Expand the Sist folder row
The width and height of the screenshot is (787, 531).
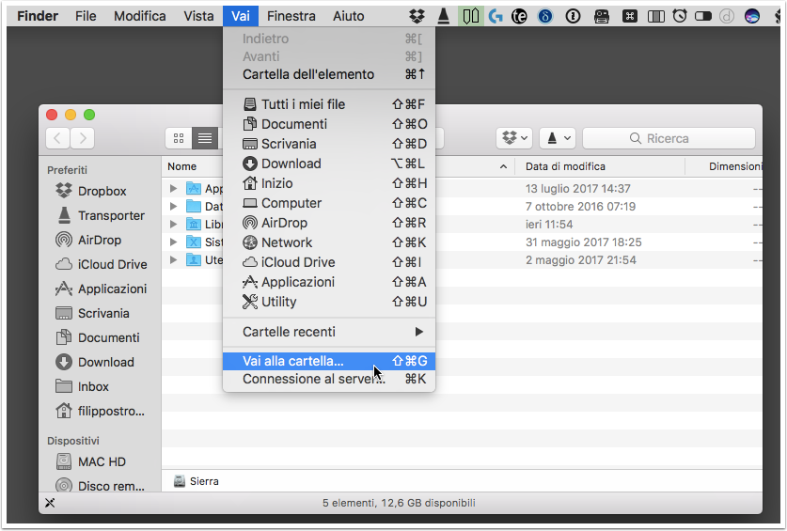(173, 242)
